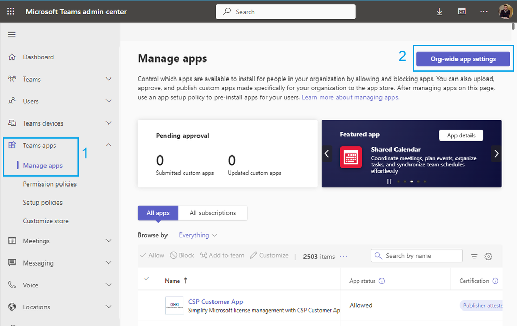Open more actions ellipsis after item count
This screenshot has width=517, height=326.
coord(344,256)
